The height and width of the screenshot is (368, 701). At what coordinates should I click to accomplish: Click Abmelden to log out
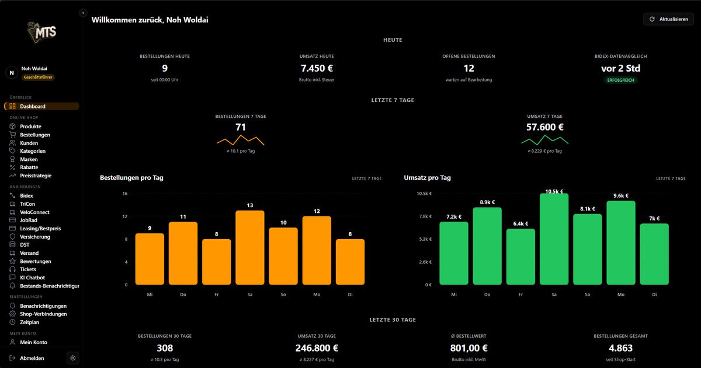coord(32,358)
